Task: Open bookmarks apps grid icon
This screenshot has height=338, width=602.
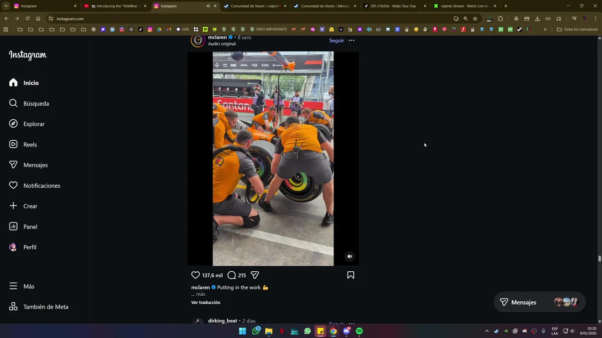Action: point(6,29)
